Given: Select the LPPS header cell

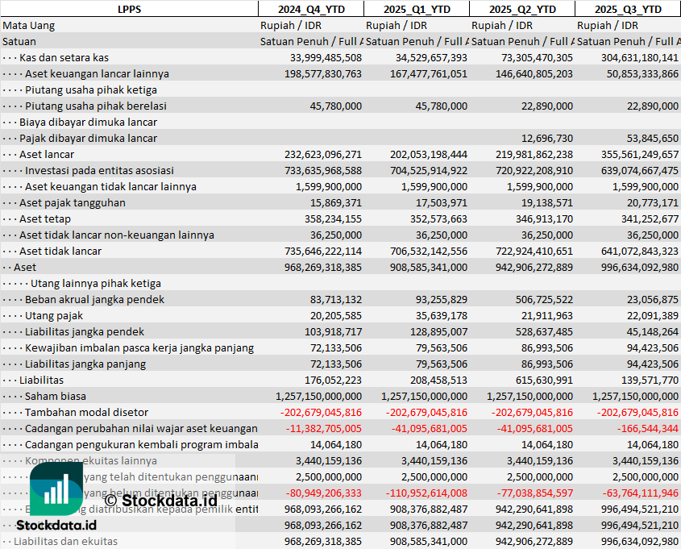Looking at the screenshot, I should pos(129,9).
